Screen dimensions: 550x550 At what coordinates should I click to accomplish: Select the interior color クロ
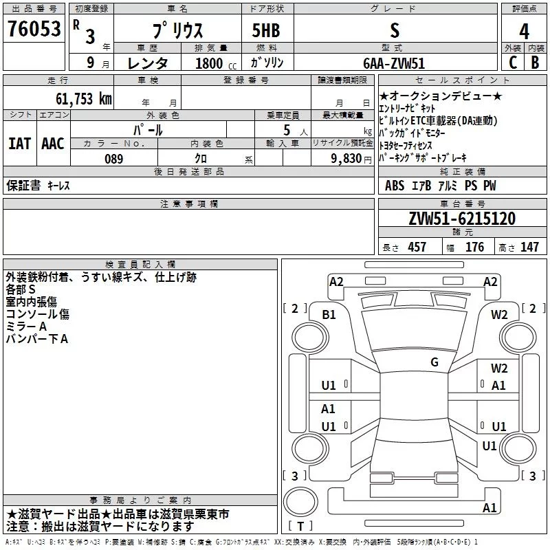201,159
